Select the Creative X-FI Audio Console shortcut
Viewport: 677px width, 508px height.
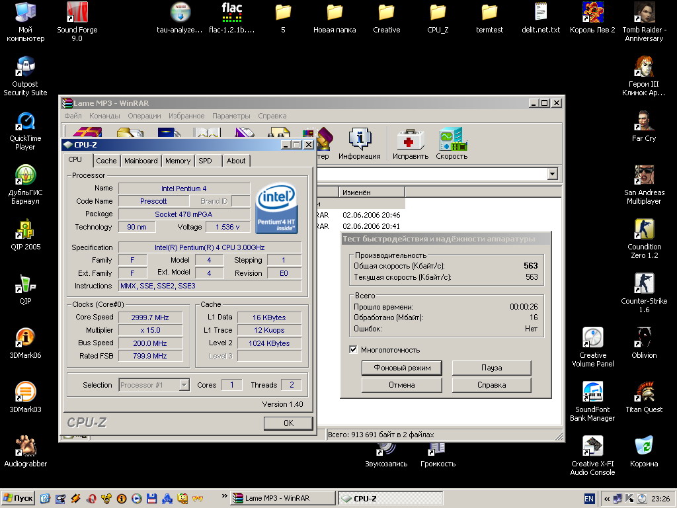(593, 456)
